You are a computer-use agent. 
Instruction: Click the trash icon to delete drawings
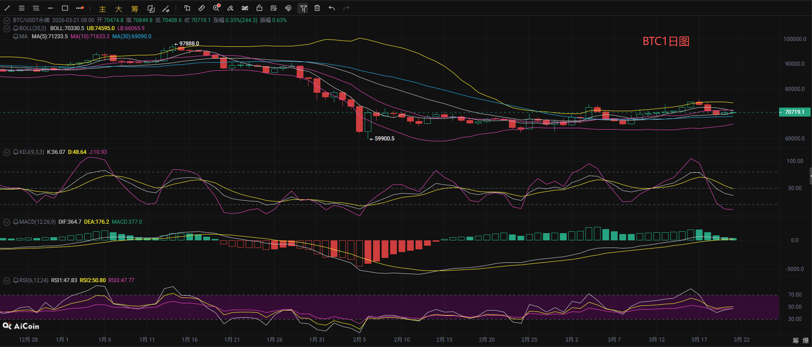click(x=317, y=8)
